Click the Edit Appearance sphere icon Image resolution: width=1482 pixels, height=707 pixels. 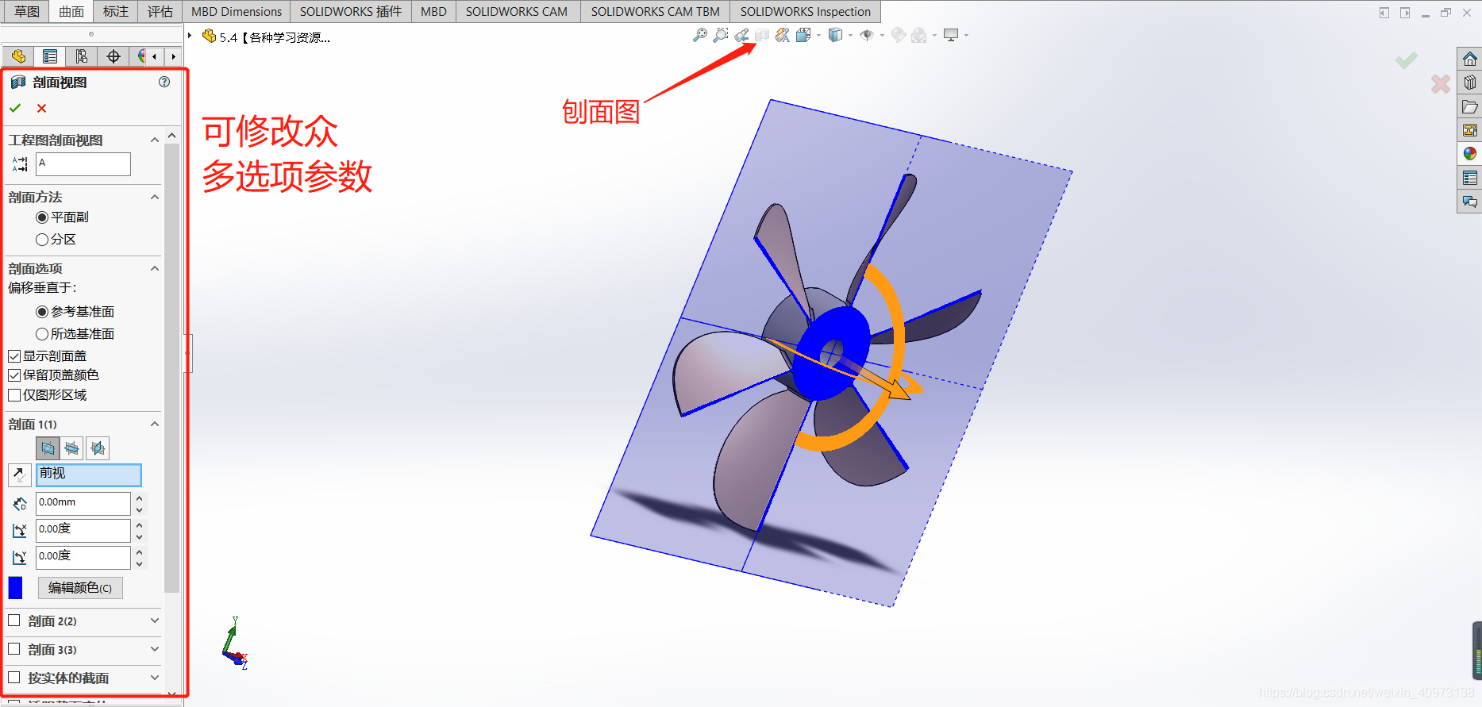(899, 35)
